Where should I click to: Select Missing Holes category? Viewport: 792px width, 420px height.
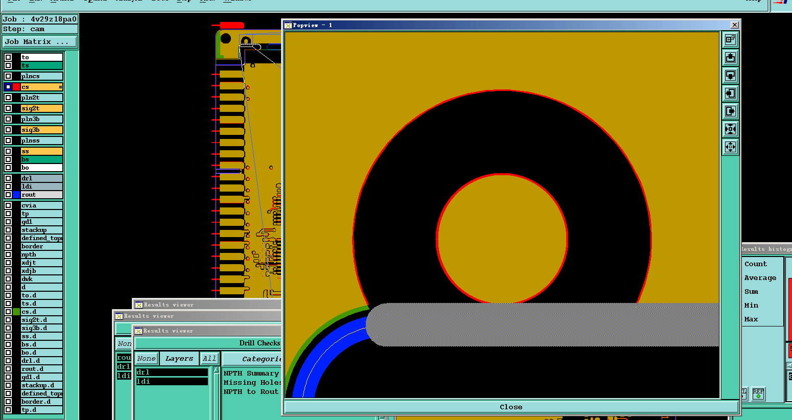coord(252,382)
